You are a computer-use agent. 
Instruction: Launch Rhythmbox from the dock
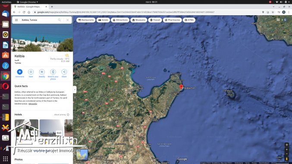click(6, 35)
